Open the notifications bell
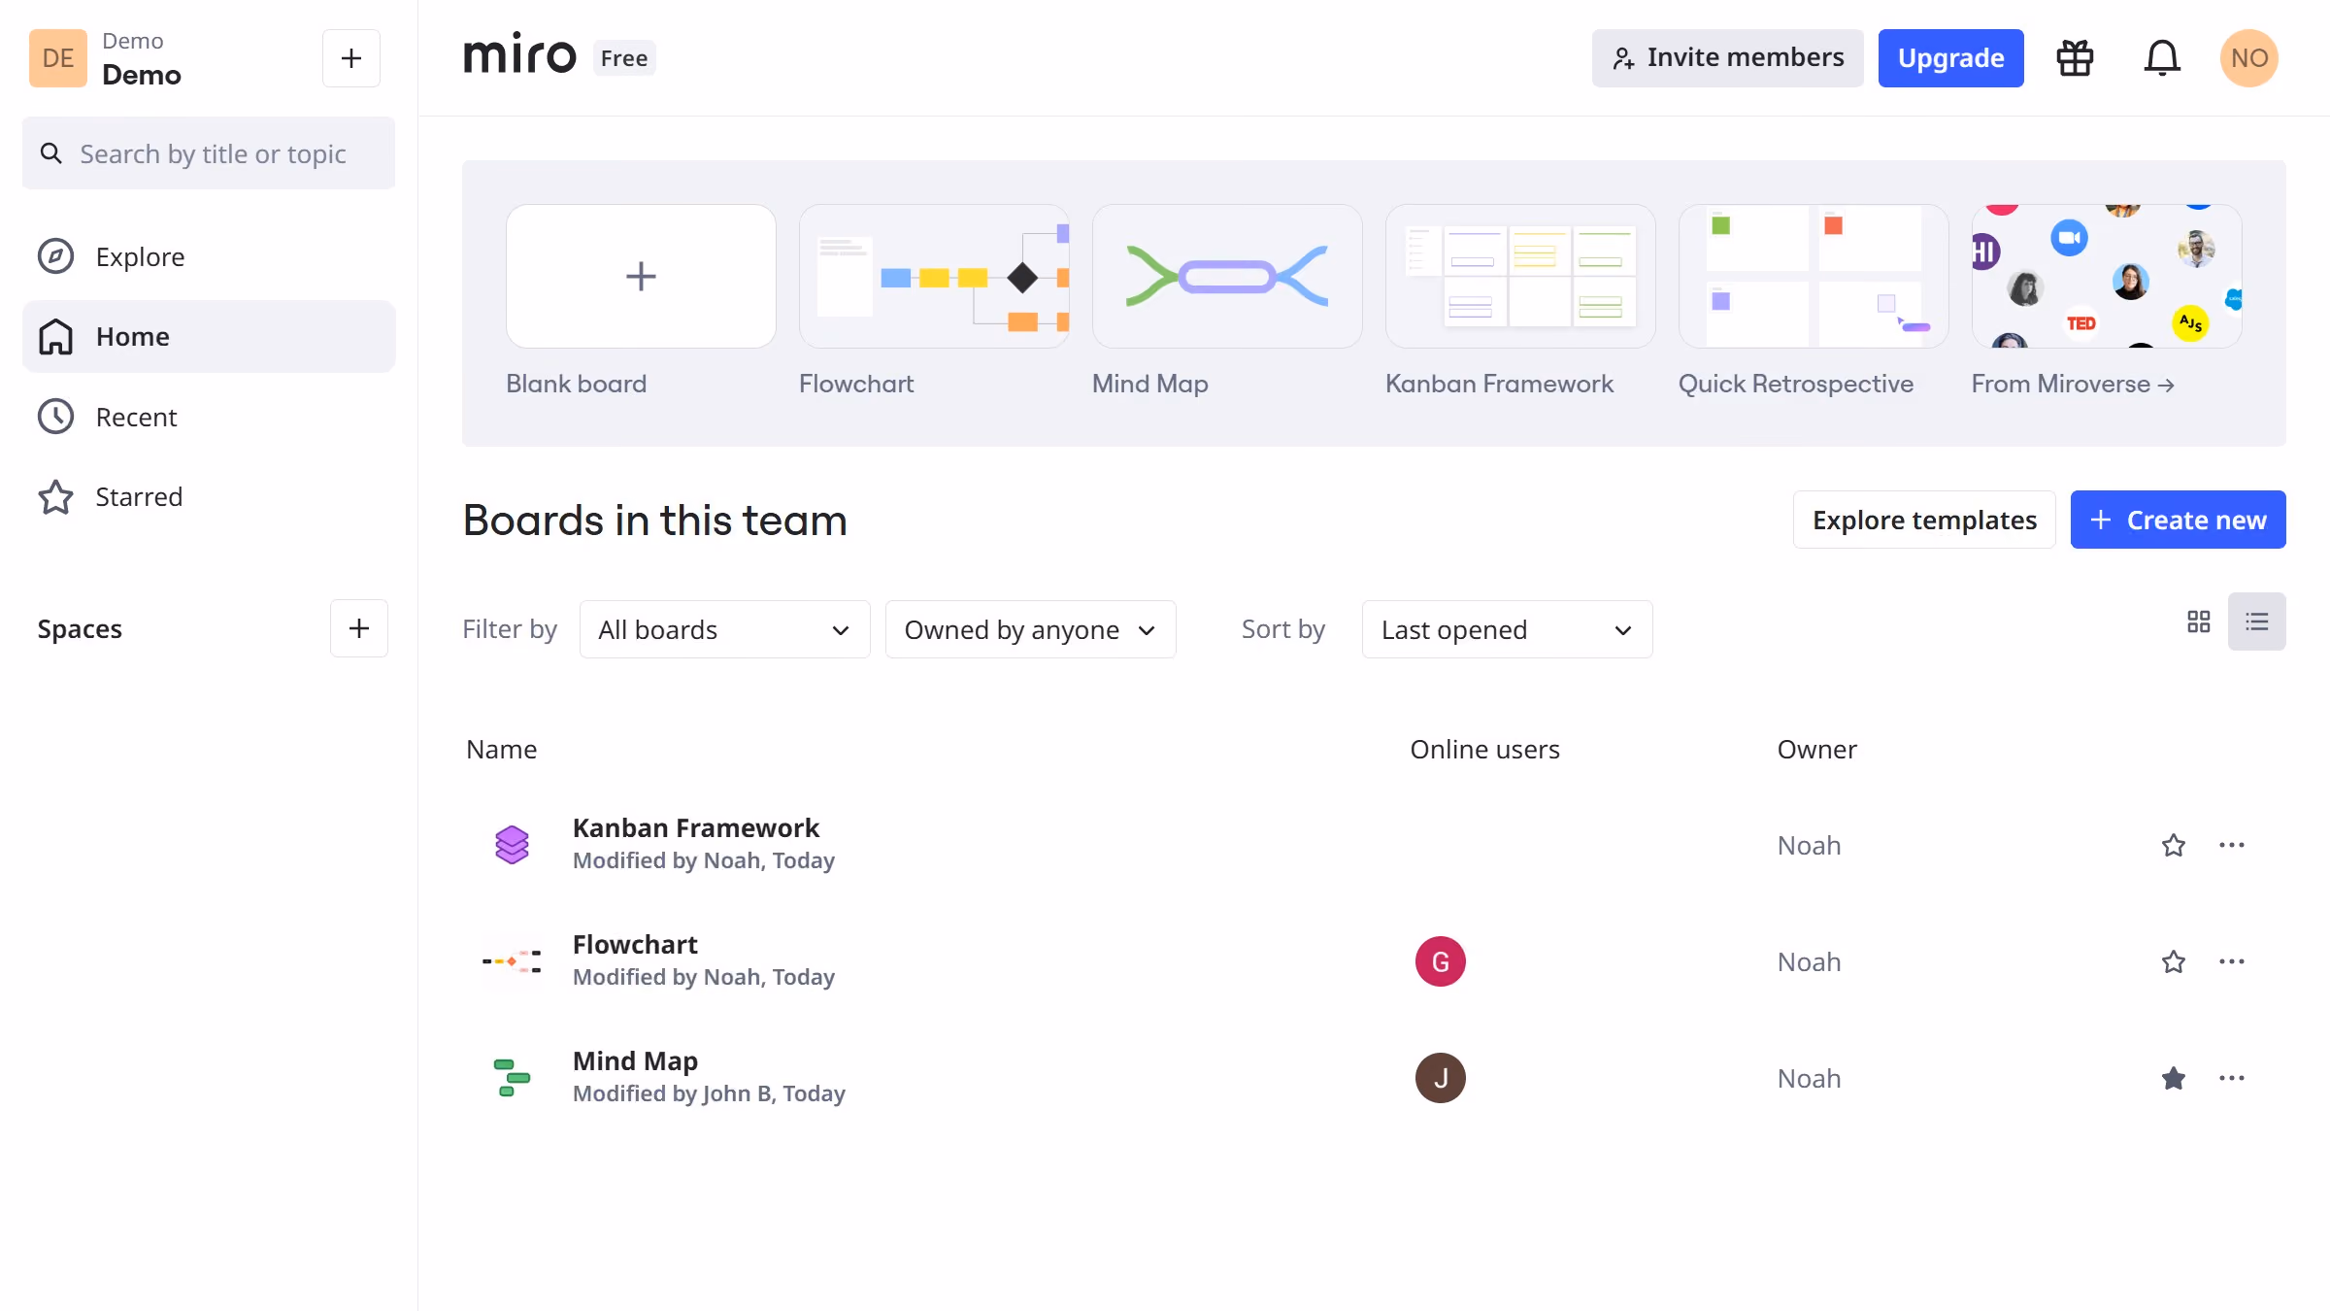The image size is (2330, 1311). coord(2162,58)
